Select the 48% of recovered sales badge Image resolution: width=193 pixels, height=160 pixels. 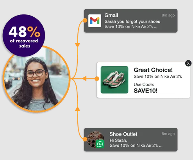click(x=24, y=35)
